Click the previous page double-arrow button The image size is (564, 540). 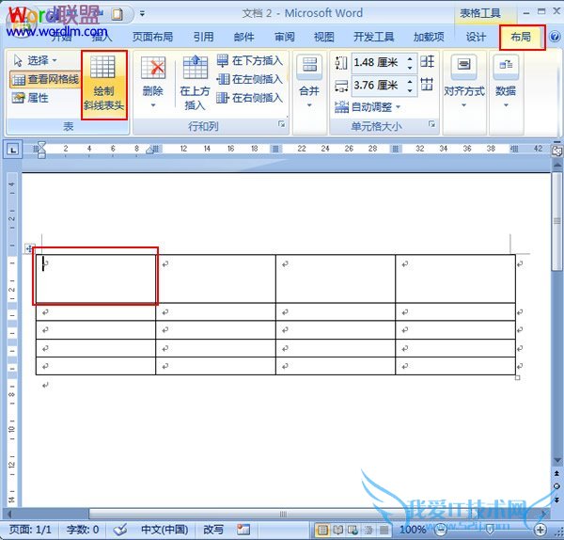(x=556, y=473)
